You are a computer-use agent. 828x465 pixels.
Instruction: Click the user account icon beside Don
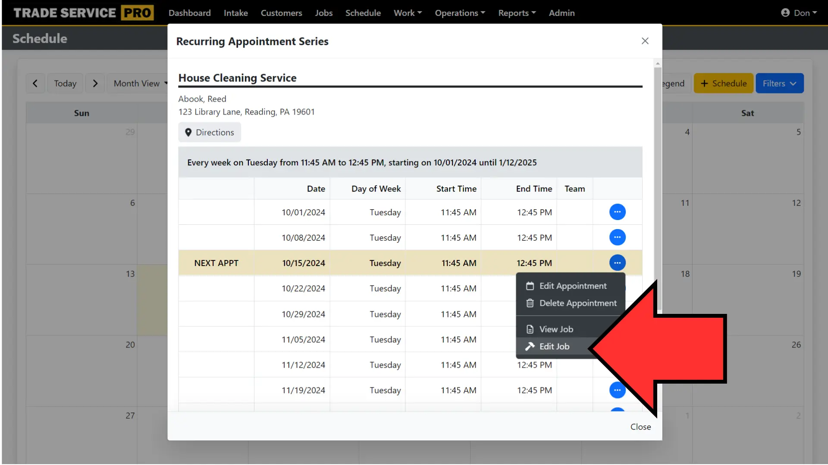click(x=785, y=12)
